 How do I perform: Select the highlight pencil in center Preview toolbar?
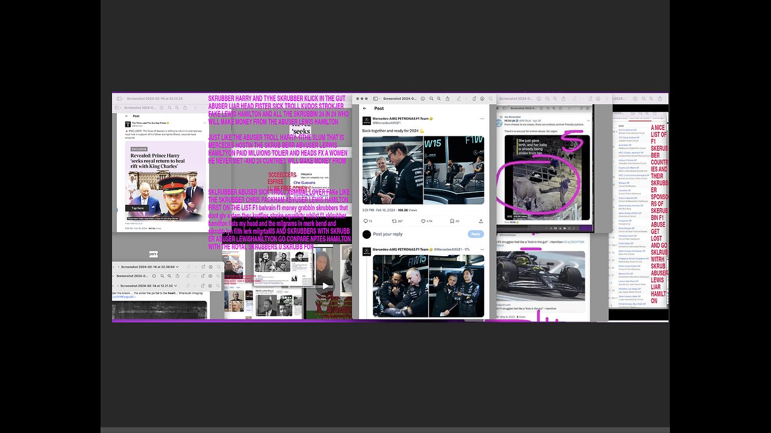(x=458, y=99)
